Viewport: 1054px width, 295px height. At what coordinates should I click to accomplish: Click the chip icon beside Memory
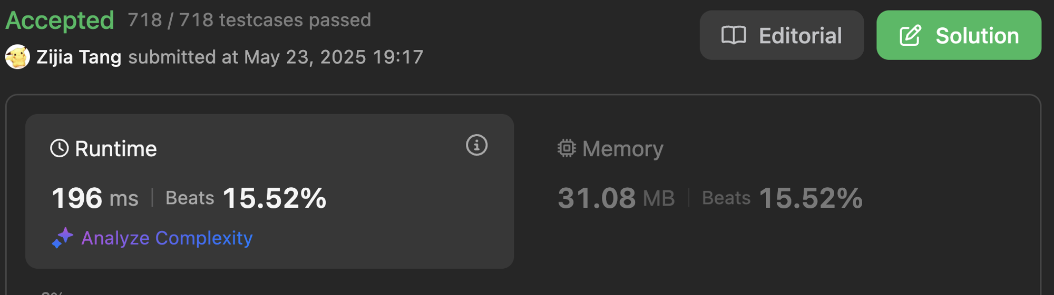coord(567,149)
